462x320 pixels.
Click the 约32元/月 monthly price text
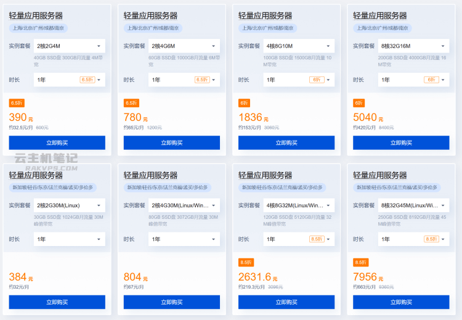[x=19, y=287]
